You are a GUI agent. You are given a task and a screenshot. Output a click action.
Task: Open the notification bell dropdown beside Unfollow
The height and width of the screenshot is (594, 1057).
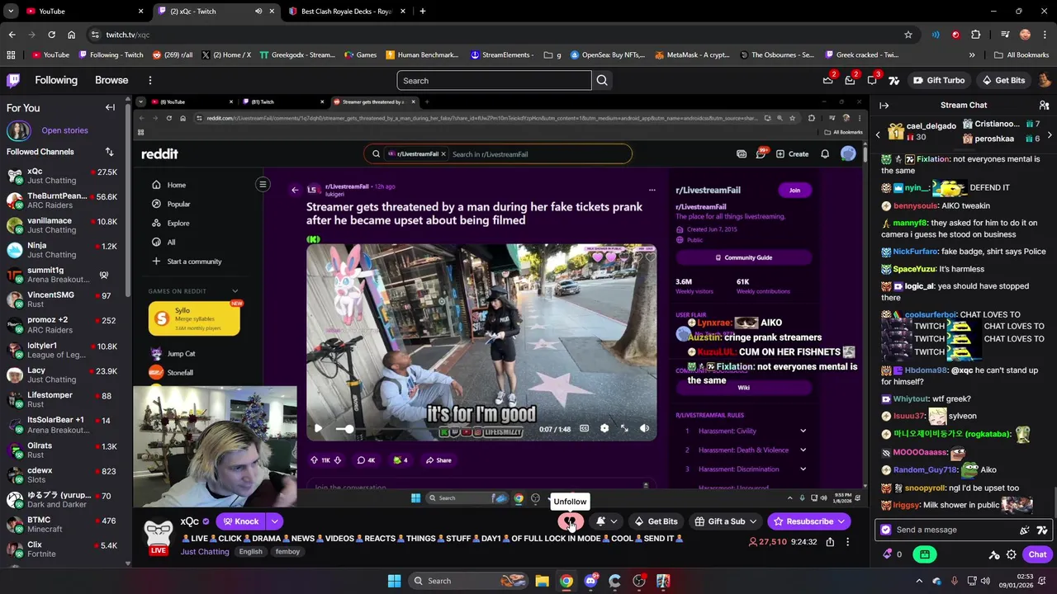606,521
